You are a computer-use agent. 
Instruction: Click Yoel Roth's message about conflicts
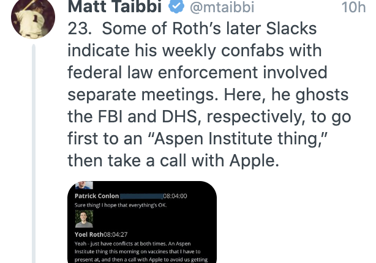click(x=141, y=250)
